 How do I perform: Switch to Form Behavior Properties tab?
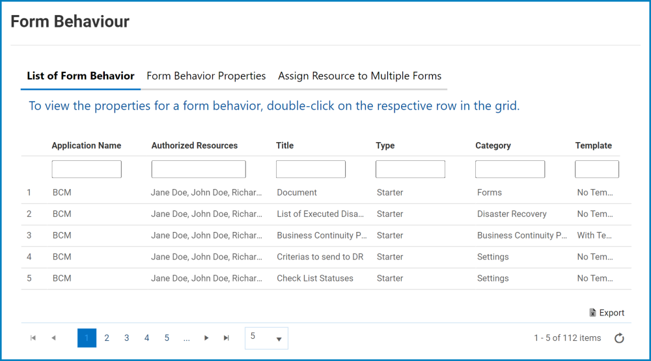(206, 76)
